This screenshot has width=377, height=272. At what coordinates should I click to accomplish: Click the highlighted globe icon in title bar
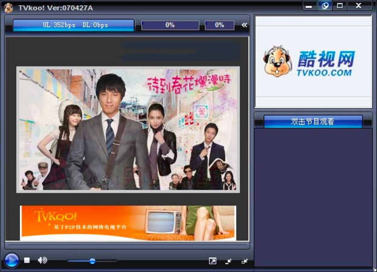tap(325, 6)
